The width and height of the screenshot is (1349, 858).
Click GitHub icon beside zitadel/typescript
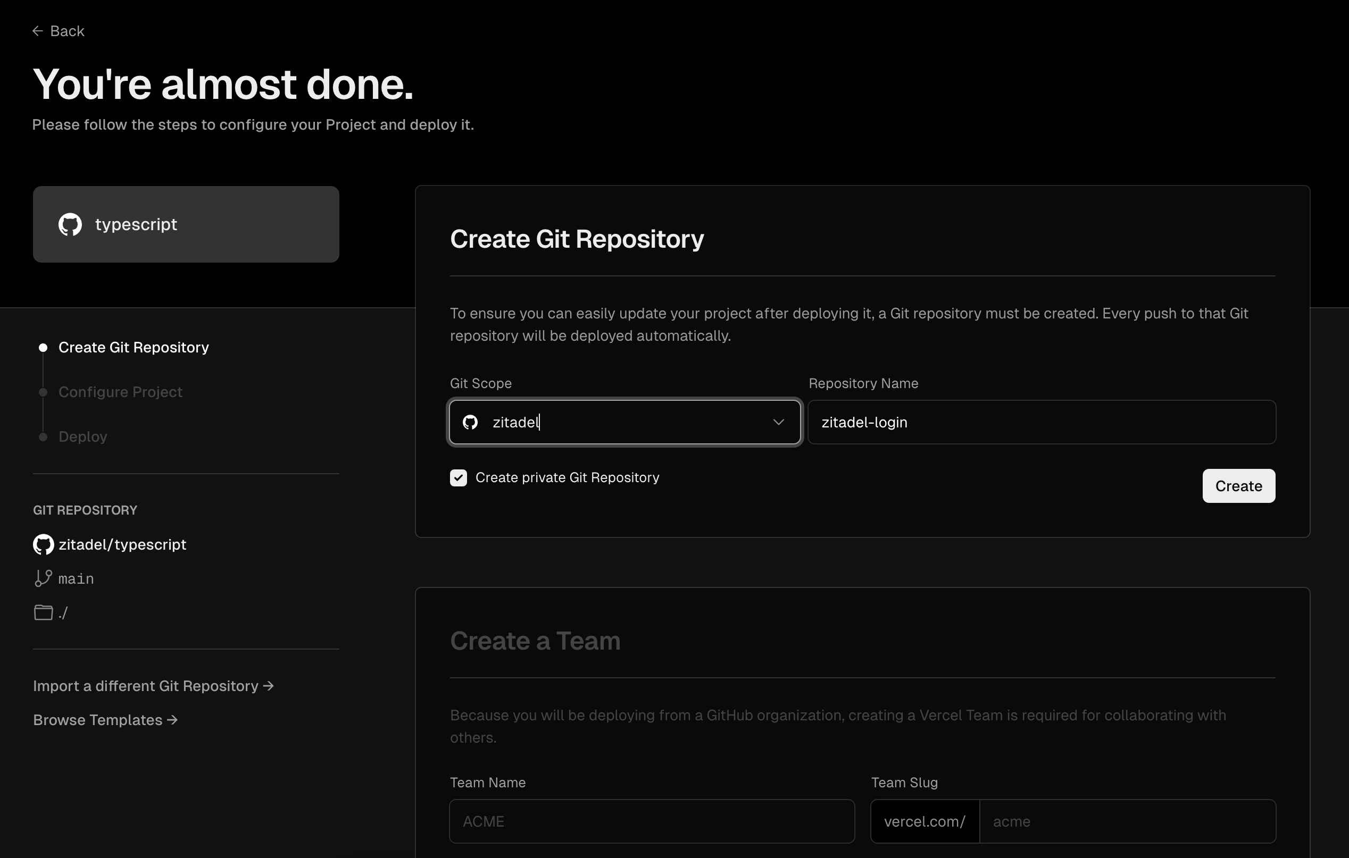(x=43, y=544)
